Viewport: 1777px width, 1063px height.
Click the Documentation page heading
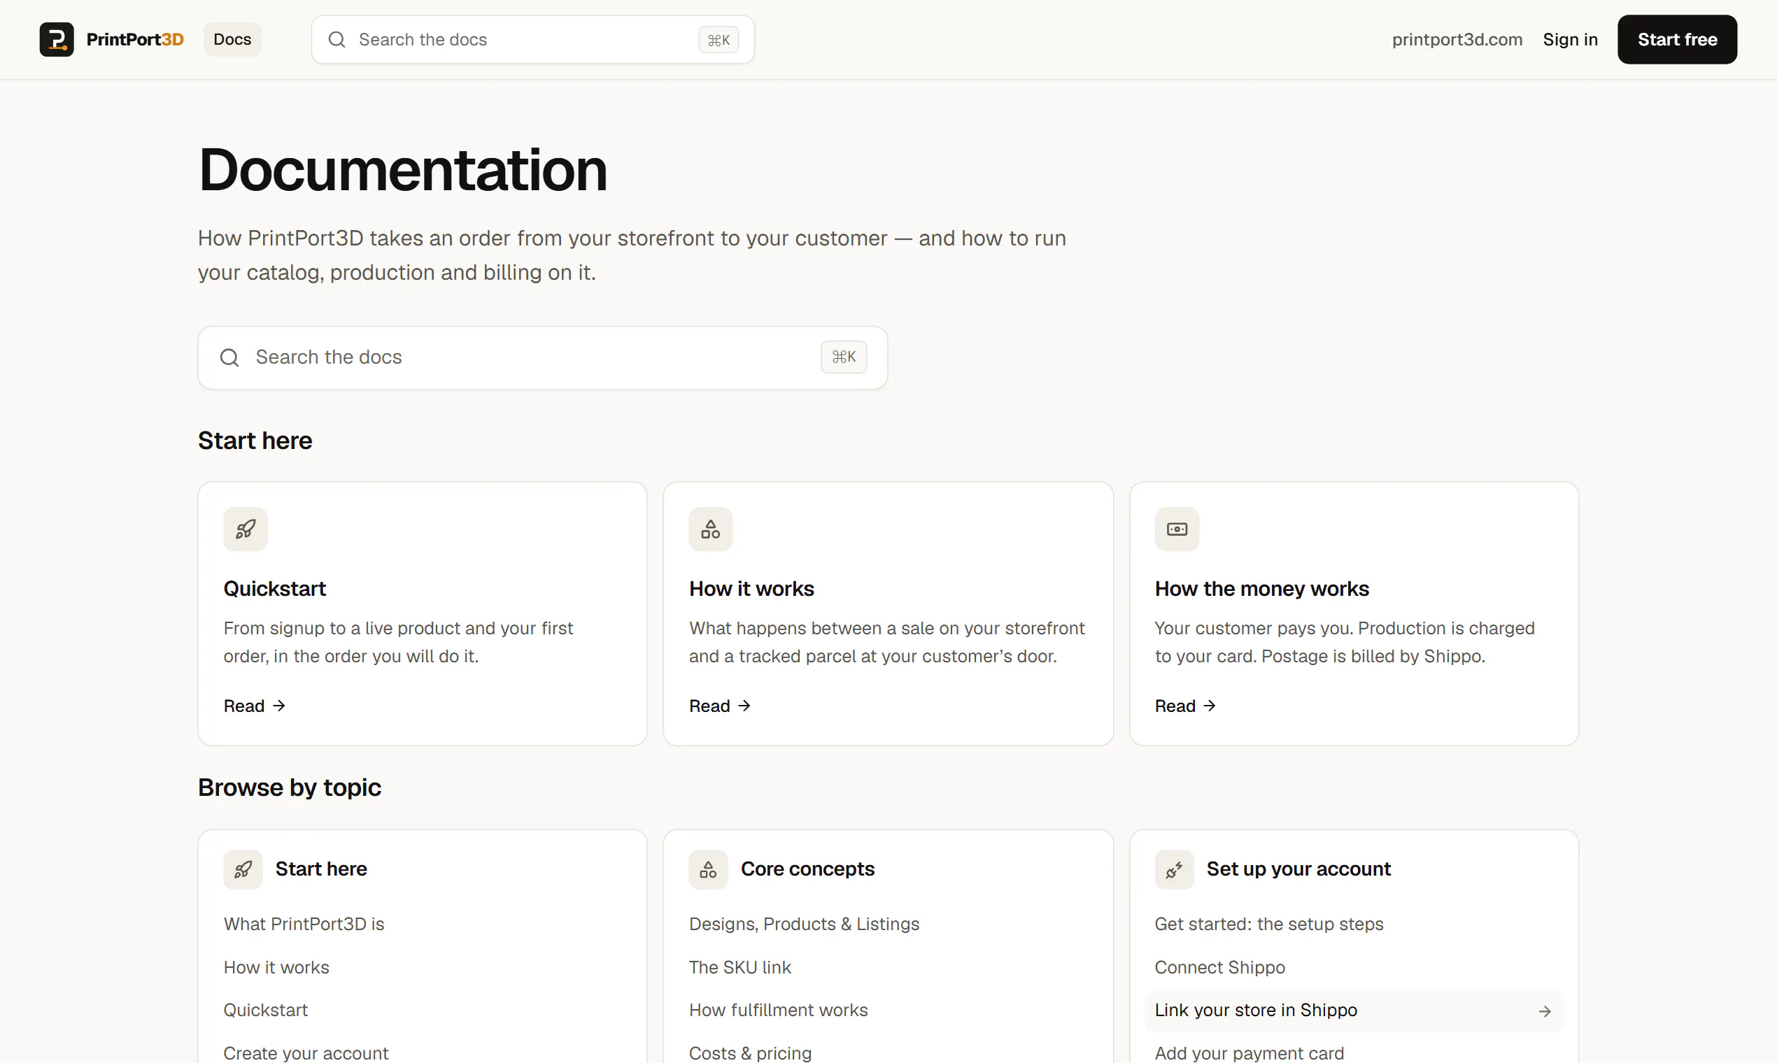click(x=403, y=171)
